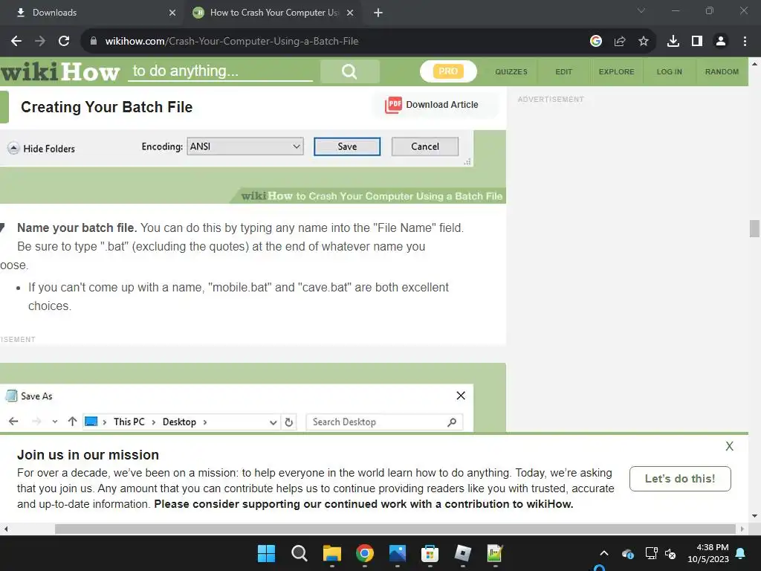The height and width of the screenshot is (571, 761).
Task: Open the Google icon in address bar
Action: tap(596, 42)
